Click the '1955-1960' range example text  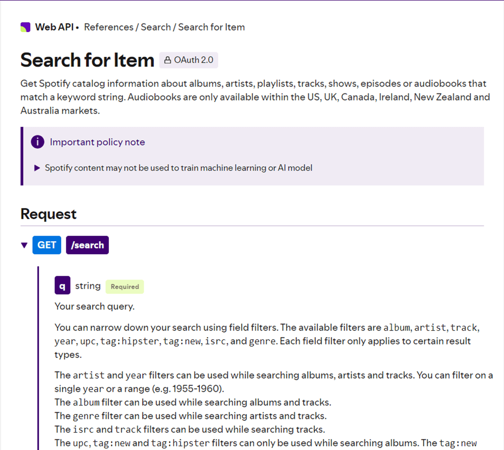195,389
